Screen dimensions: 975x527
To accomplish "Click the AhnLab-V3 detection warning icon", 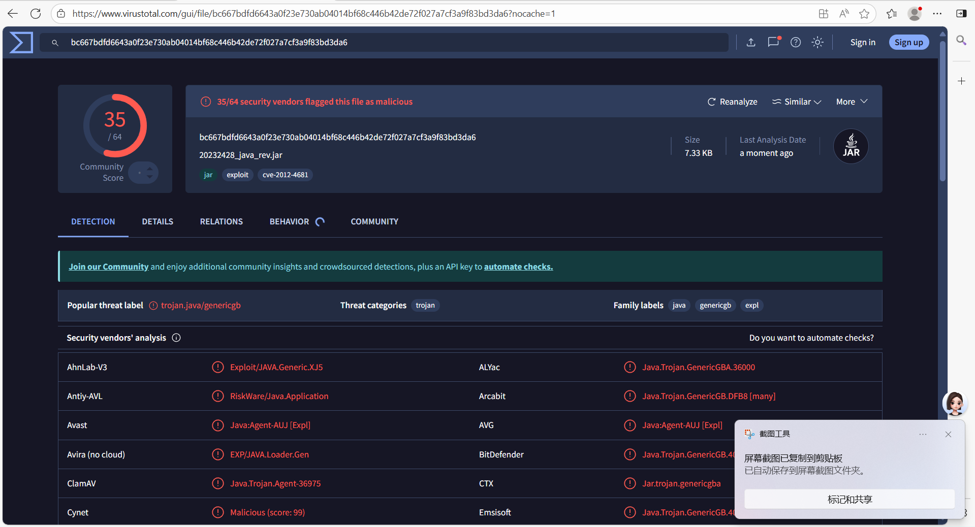I will click(218, 367).
